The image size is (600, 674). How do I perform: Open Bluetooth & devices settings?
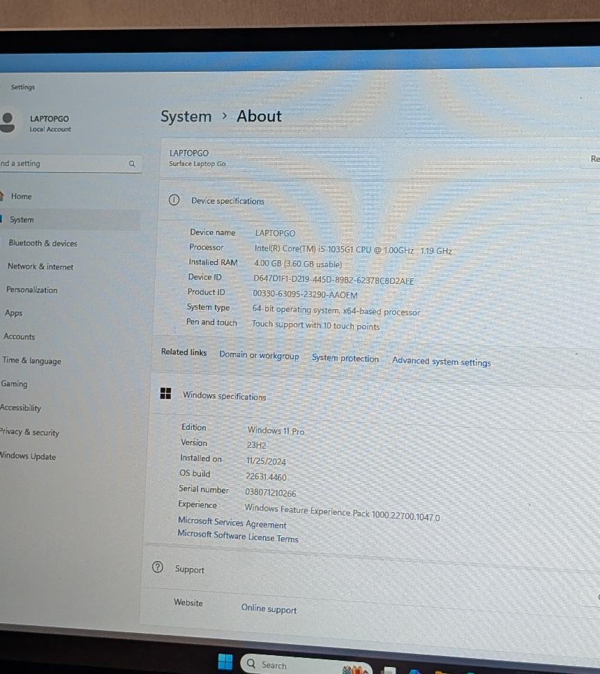click(43, 244)
